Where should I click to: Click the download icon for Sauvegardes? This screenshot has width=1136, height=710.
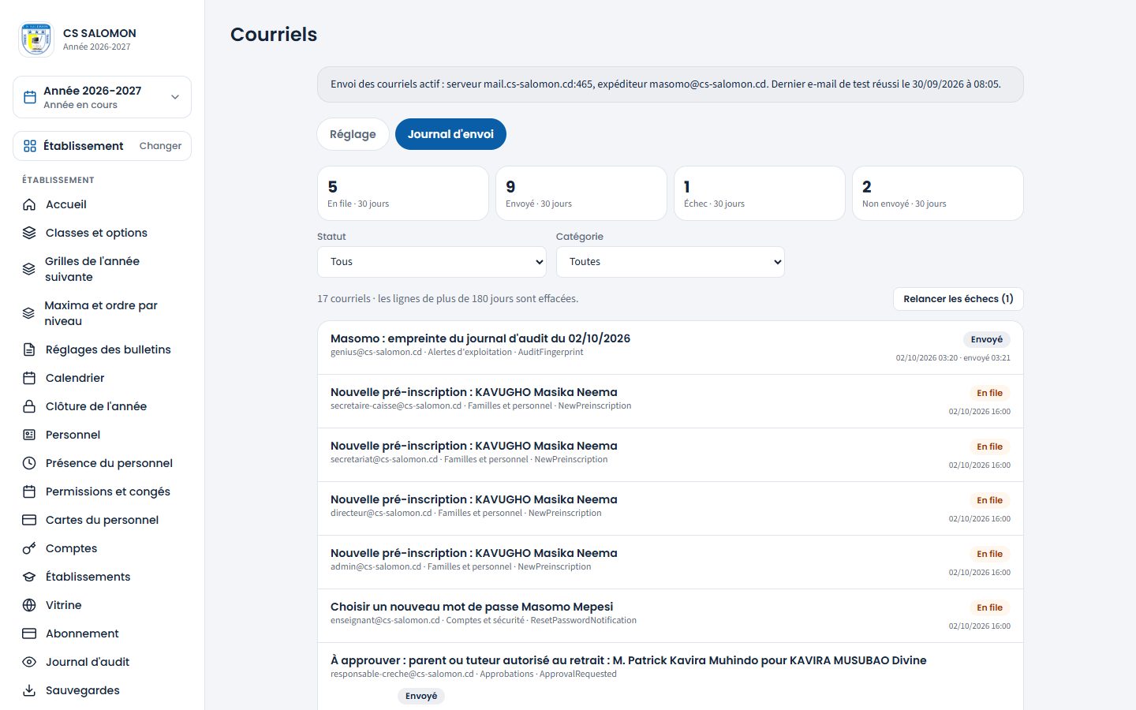pyautogui.click(x=29, y=690)
